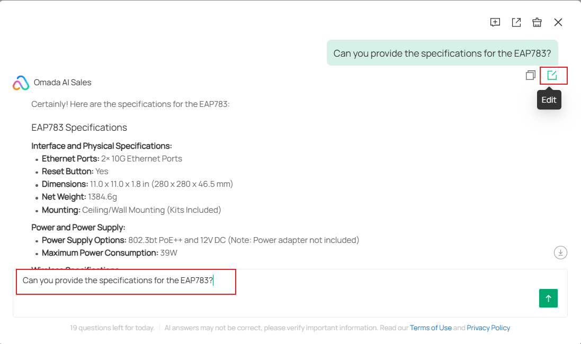Viewport: 581px width, 344px height.
Task: Start a new chat conversation
Action: click(x=495, y=22)
